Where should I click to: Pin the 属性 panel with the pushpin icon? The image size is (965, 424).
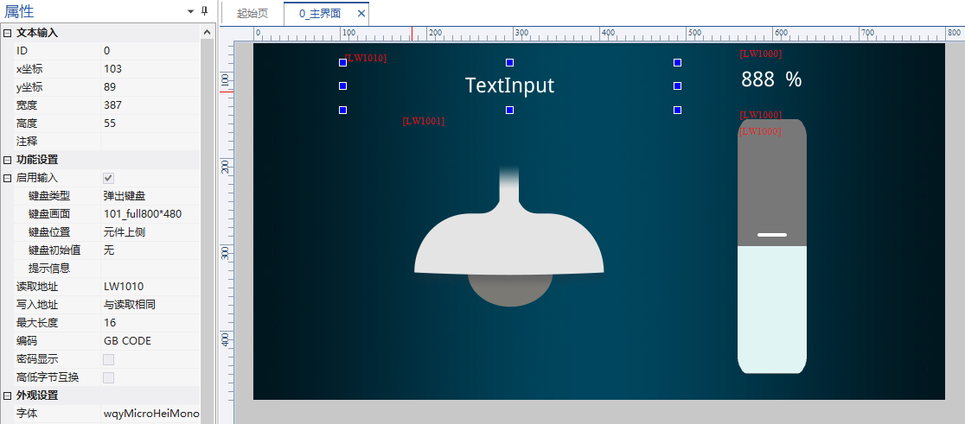pyautogui.click(x=205, y=11)
